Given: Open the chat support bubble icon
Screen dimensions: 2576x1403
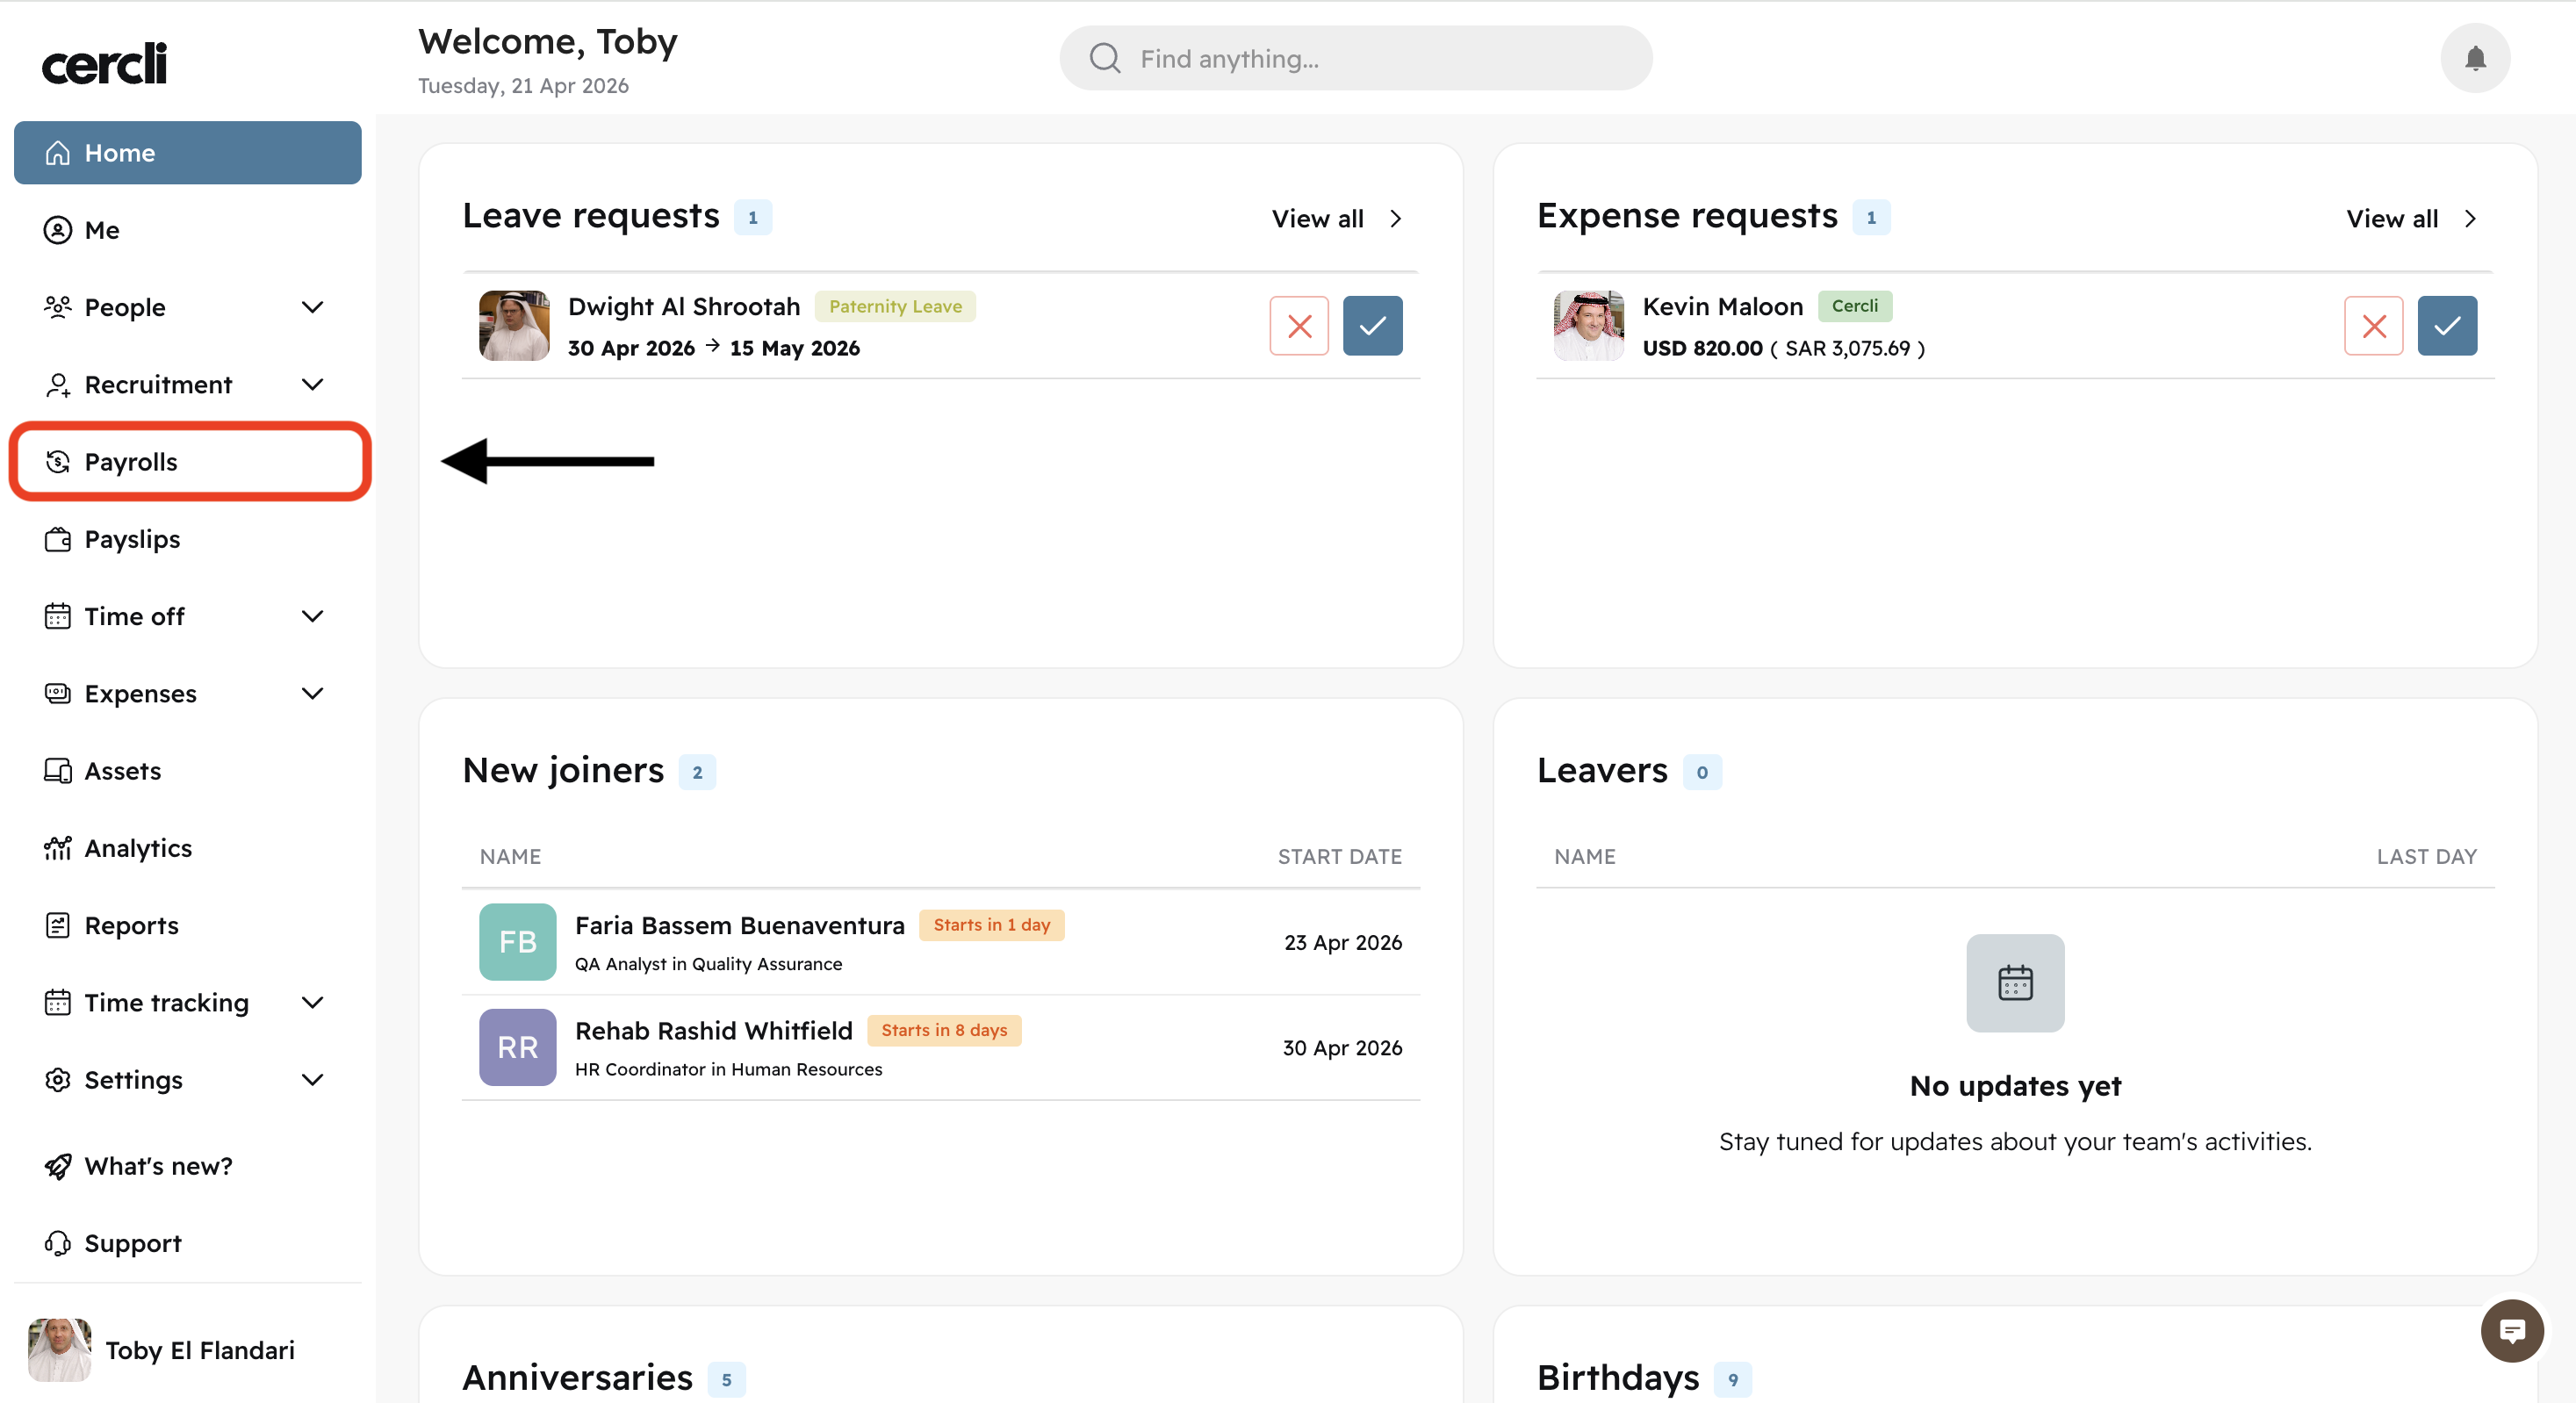Looking at the screenshot, I should (x=2511, y=1330).
